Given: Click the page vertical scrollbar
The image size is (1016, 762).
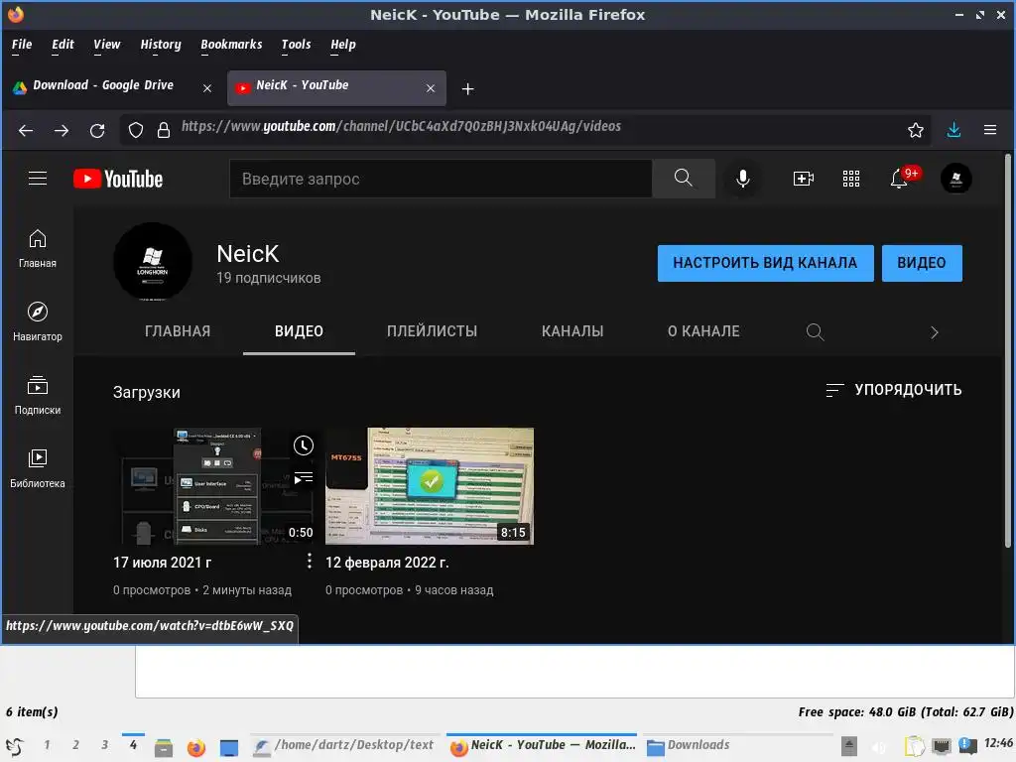Looking at the screenshot, I should pyautogui.click(x=1008, y=350).
